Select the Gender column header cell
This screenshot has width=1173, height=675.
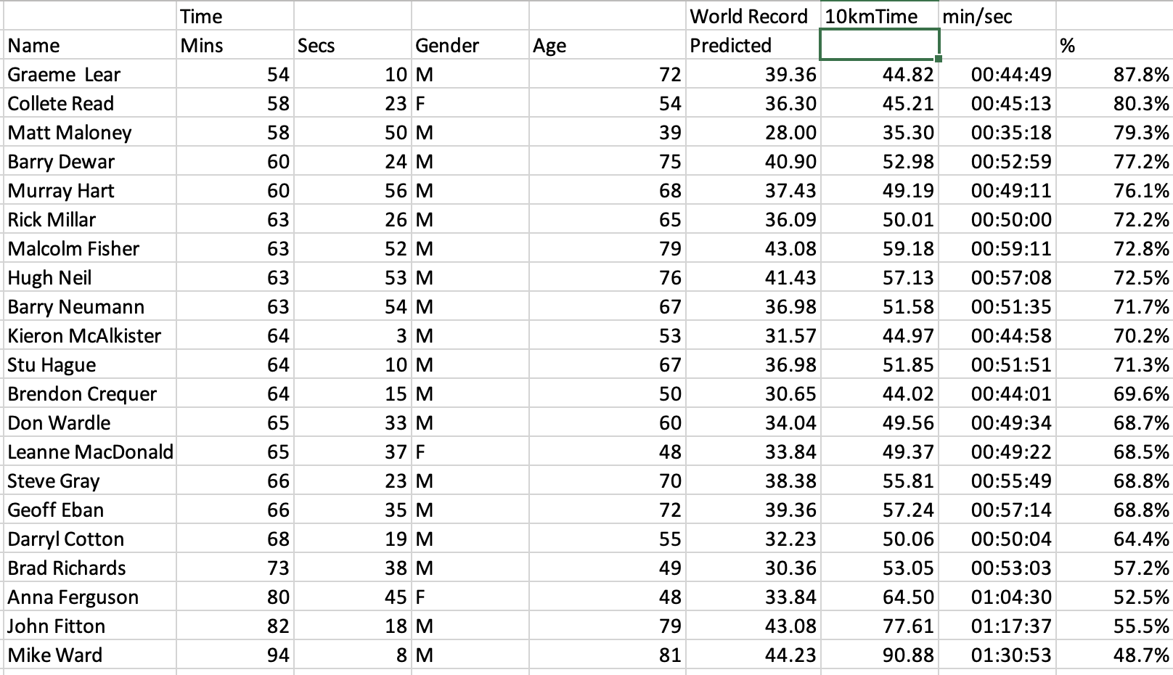pyautogui.click(x=470, y=45)
